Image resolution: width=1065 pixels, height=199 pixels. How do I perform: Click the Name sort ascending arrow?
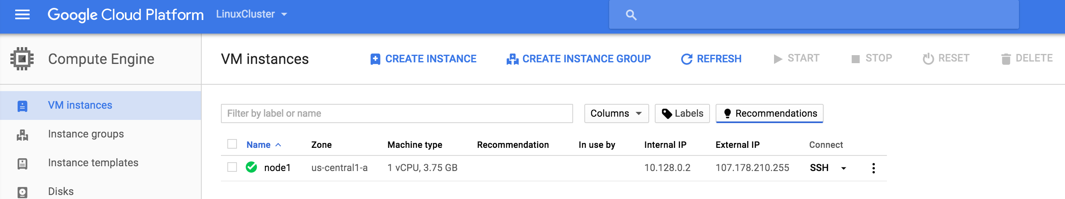[278, 145]
